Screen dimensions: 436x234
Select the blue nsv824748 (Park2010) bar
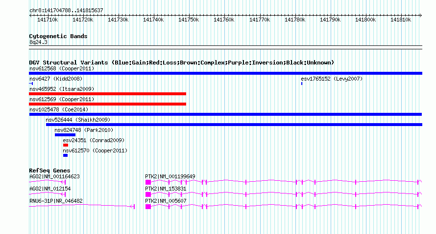click(65, 135)
